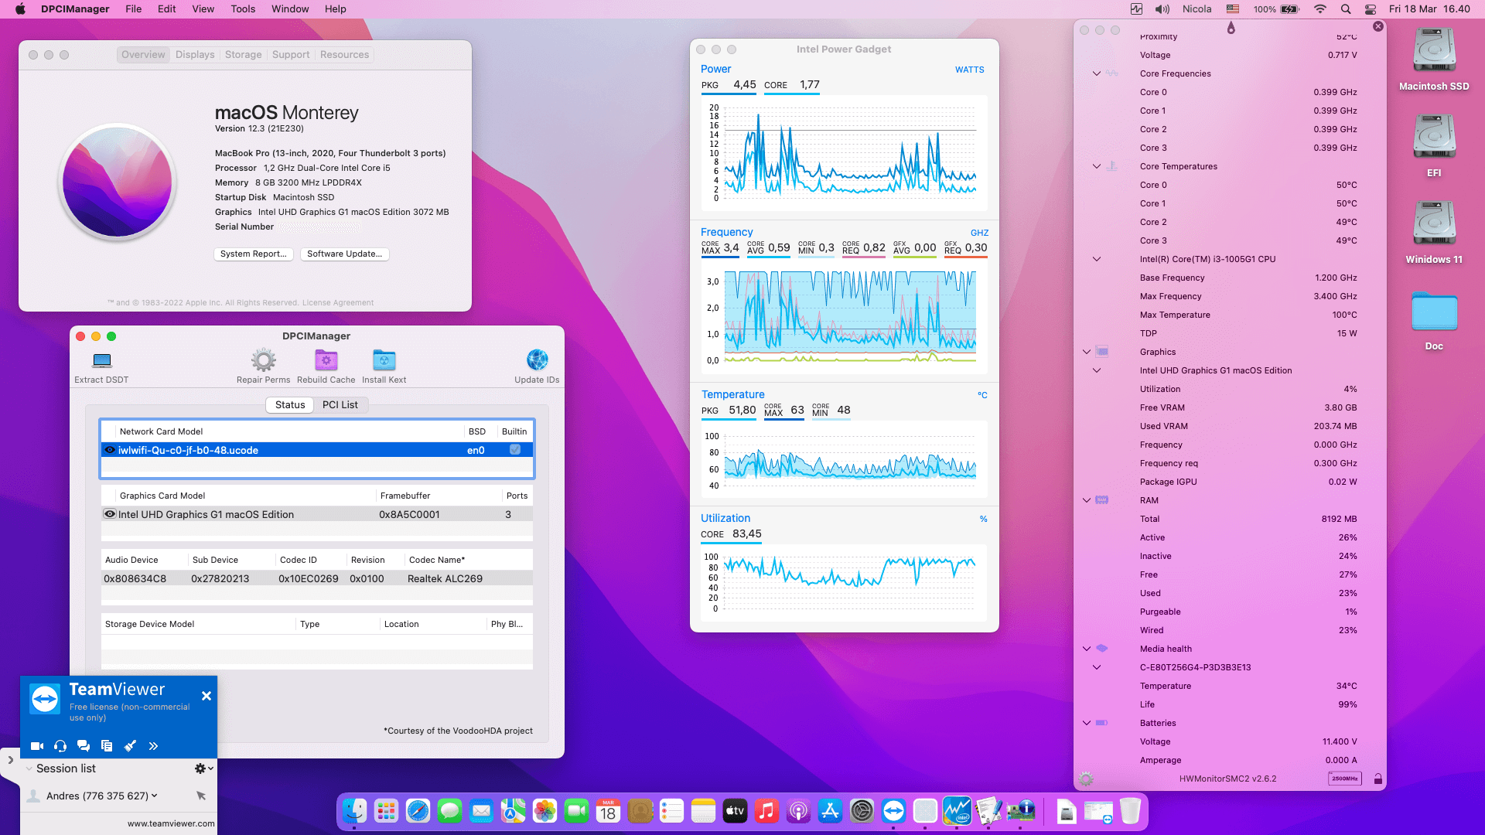Open TeamViewer from the Dock
Image resolution: width=1485 pixels, height=835 pixels.
point(893,811)
